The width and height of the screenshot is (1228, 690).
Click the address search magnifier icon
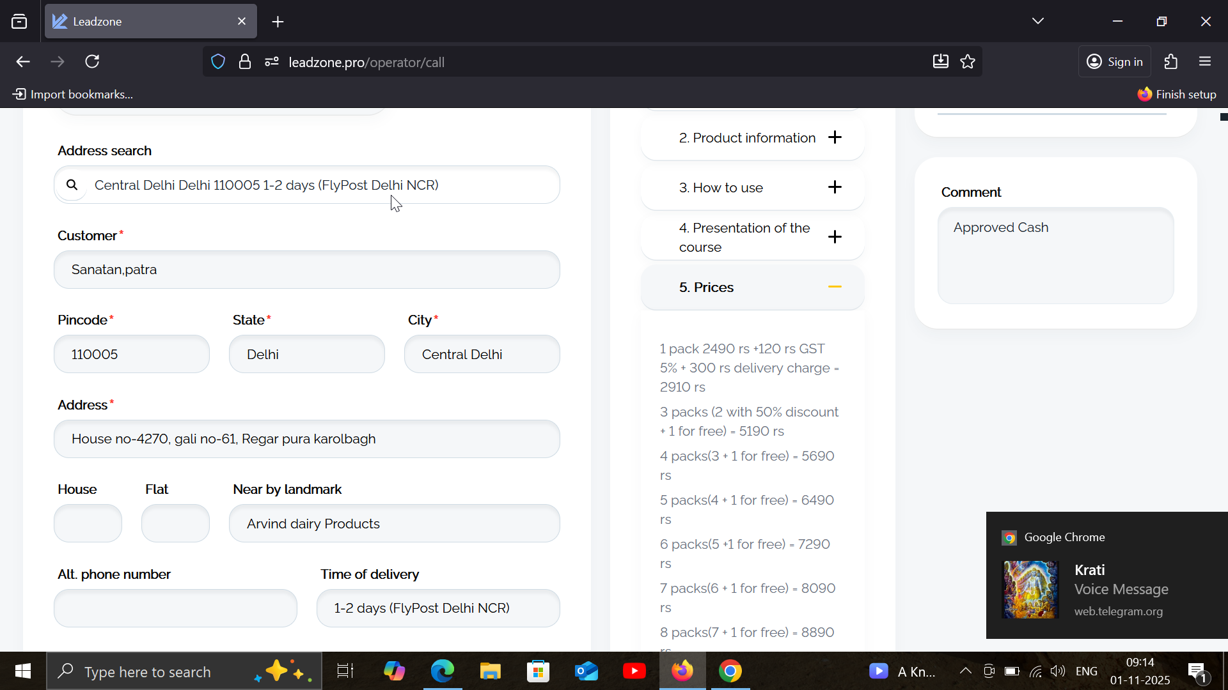[x=72, y=185]
